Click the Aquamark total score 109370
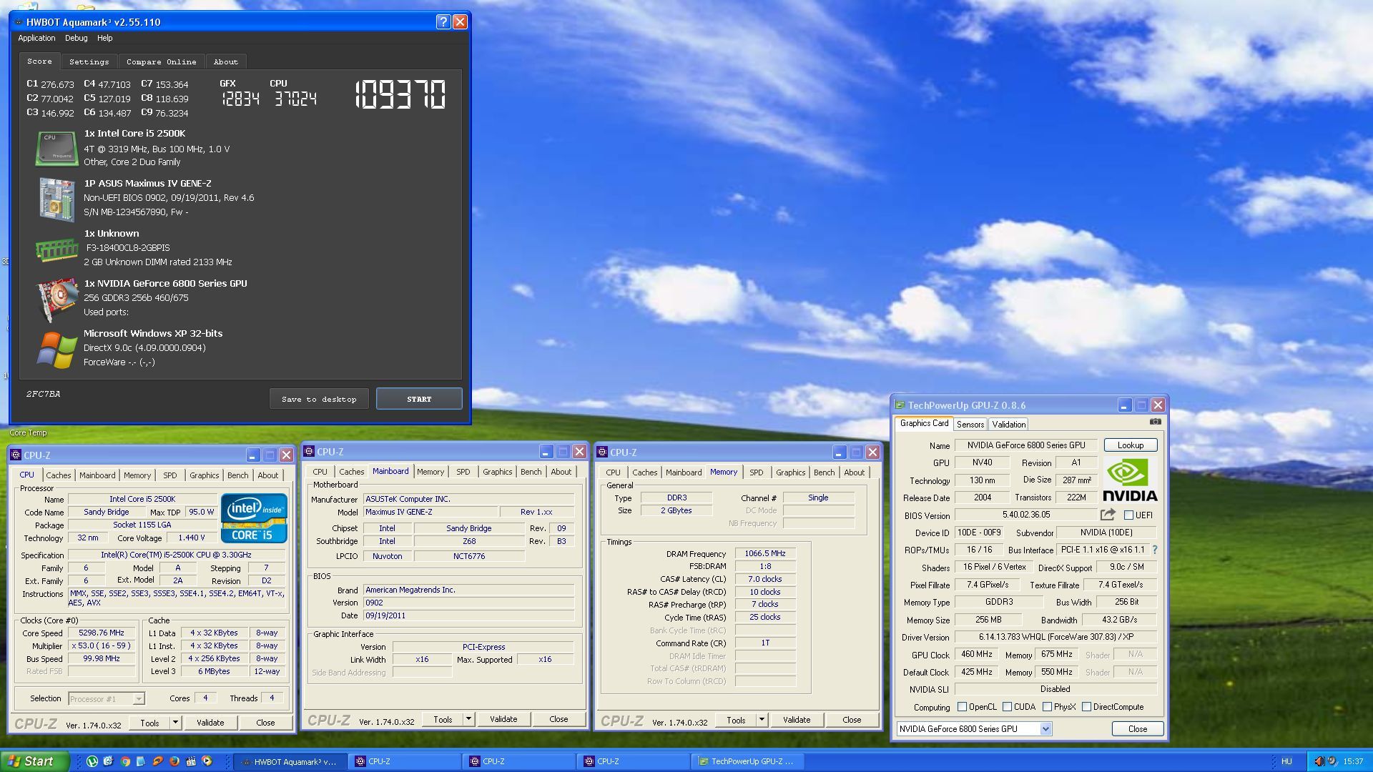The image size is (1373, 772). click(x=400, y=94)
